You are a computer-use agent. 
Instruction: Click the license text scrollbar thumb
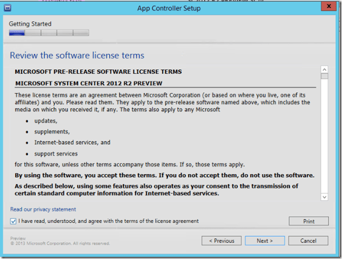pyautogui.click(x=324, y=76)
